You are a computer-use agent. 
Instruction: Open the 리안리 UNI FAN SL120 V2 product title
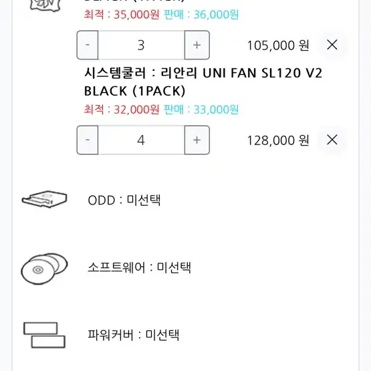pos(203,82)
